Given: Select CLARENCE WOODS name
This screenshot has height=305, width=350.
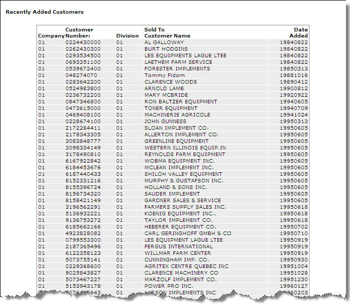Looking at the screenshot, I should (171, 82).
